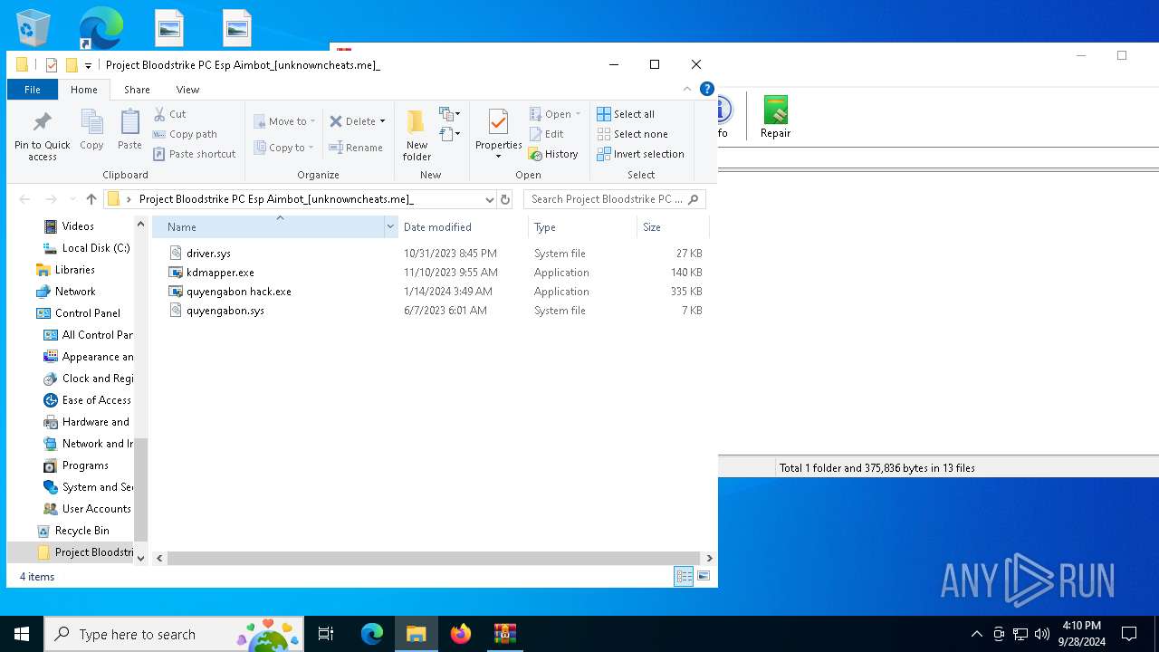The width and height of the screenshot is (1159, 652).
Task: Click the Cut scissors command
Action: point(170,114)
